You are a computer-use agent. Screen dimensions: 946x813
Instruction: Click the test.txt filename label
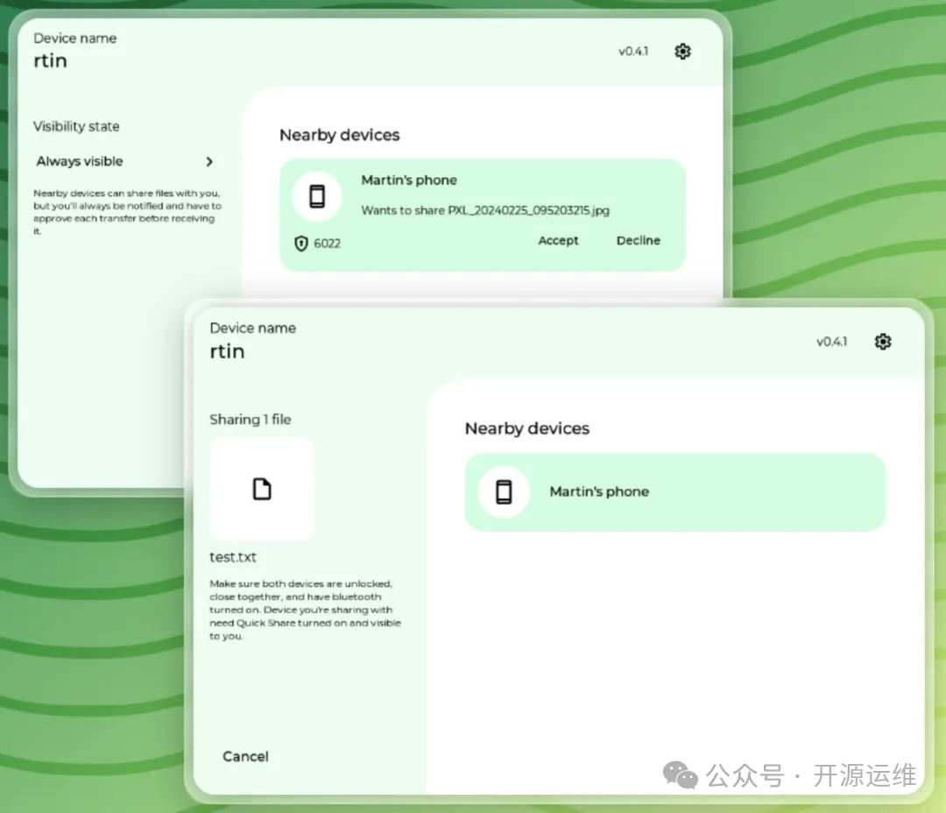[x=233, y=557]
